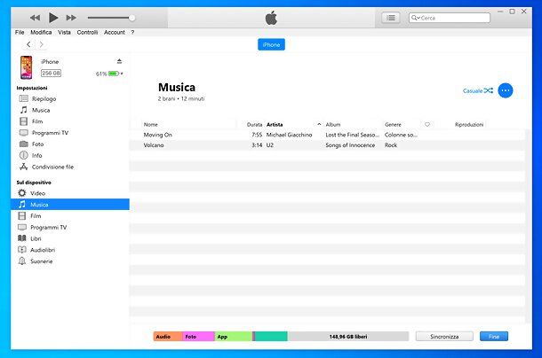Click artist Michael Giacchino cell
Image resolution: width=542 pixels, height=358 pixels.
289,135
